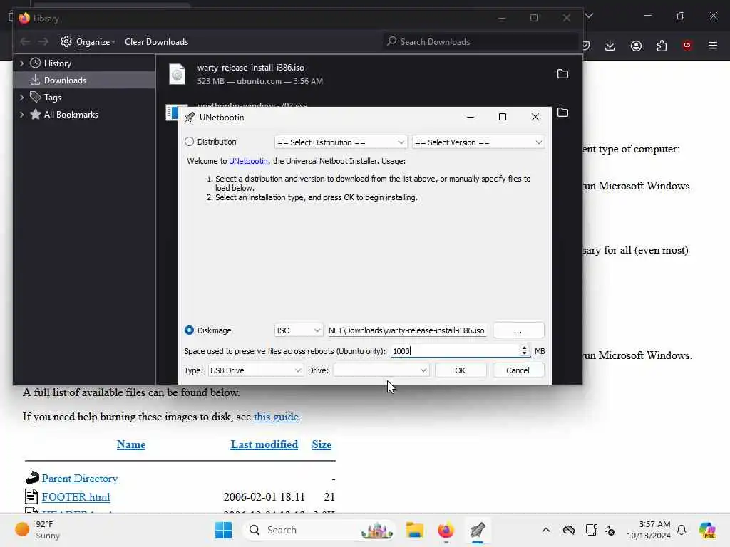Expand the All Bookmarks tree node
The width and height of the screenshot is (730, 547).
pos(21,115)
